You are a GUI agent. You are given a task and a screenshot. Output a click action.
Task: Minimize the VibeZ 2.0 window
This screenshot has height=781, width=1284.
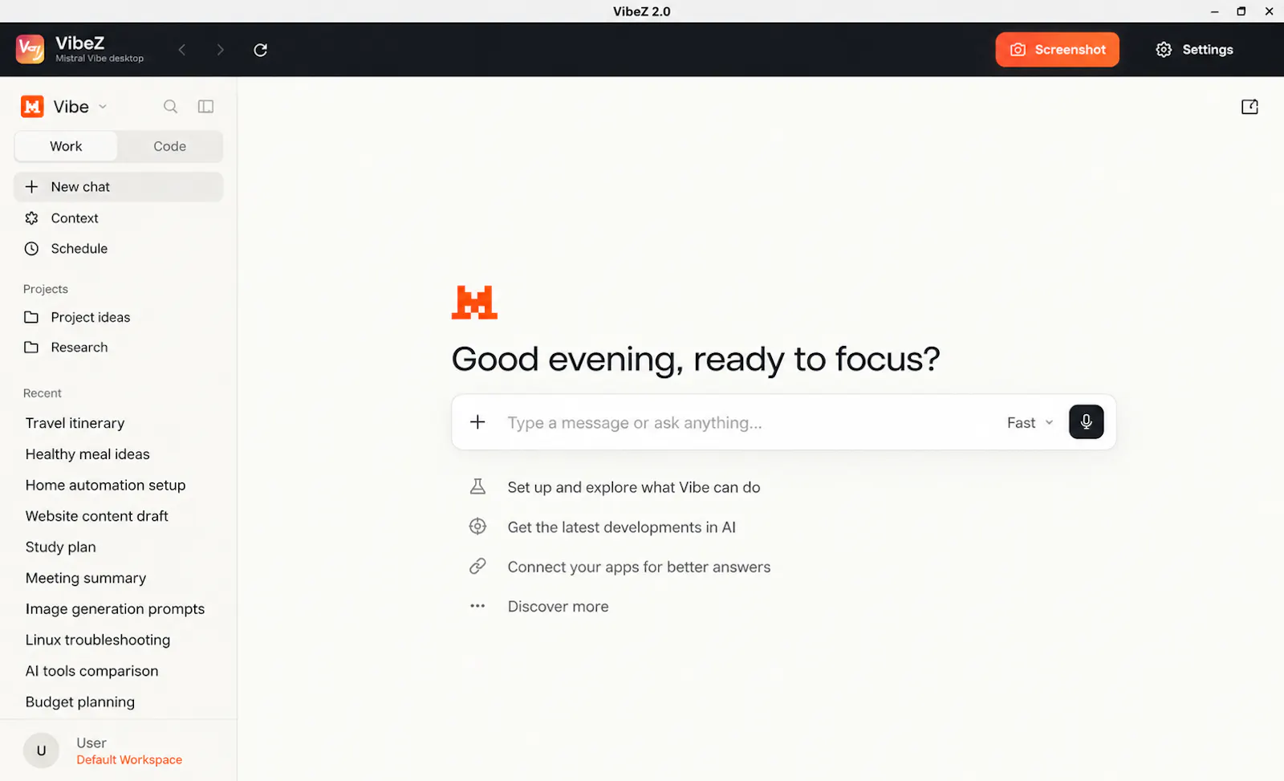click(1215, 11)
